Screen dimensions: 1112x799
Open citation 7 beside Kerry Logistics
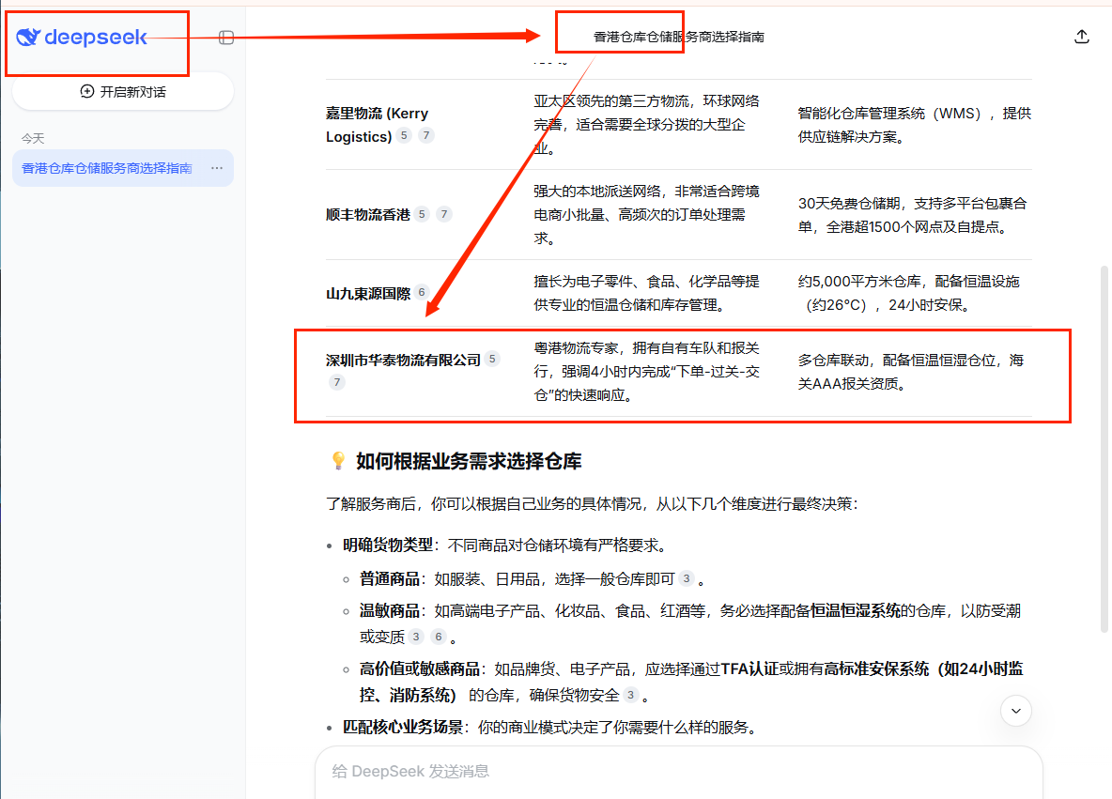pyautogui.click(x=426, y=136)
